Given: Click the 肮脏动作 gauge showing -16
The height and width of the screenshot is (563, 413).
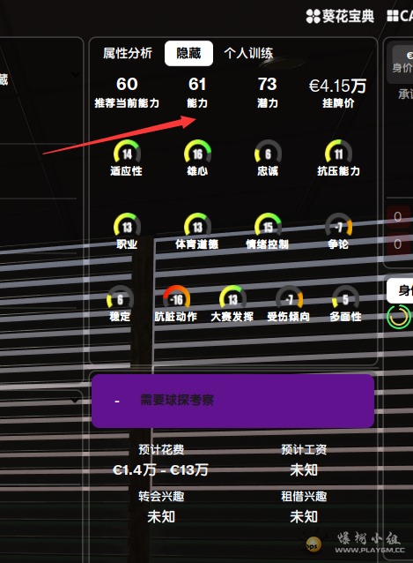Looking at the screenshot, I should [176, 298].
